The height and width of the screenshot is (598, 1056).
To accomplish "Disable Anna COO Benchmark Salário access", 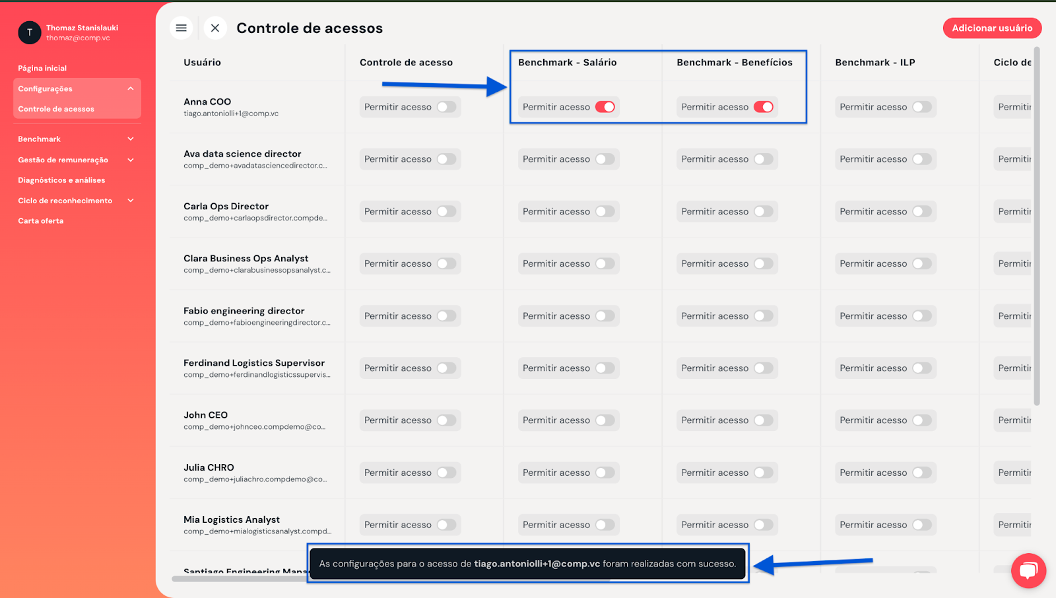I will tap(605, 107).
